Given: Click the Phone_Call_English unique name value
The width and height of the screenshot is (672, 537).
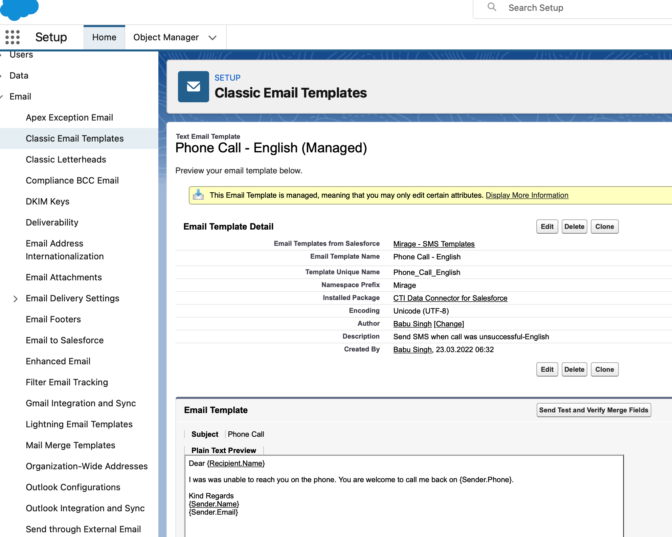Looking at the screenshot, I should tap(427, 273).
